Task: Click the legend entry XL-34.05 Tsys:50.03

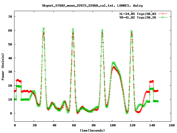Action: click(x=138, y=14)
